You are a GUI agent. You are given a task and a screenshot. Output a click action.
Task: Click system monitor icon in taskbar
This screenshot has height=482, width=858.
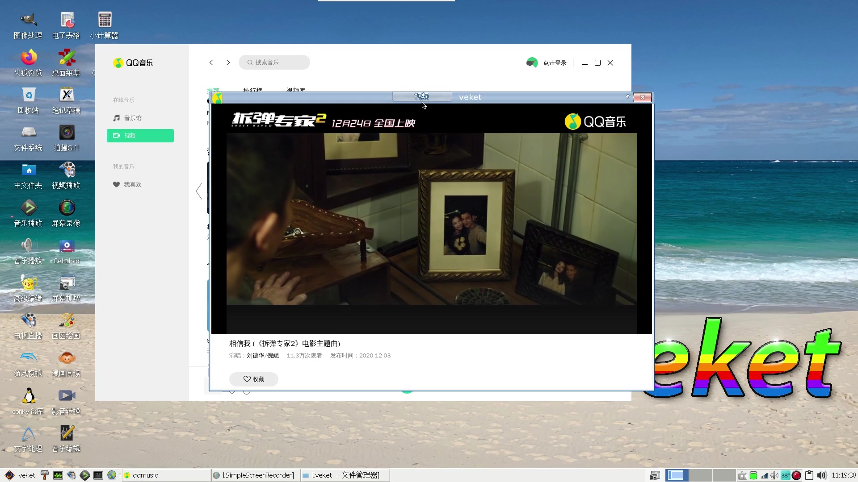(58, 475)
